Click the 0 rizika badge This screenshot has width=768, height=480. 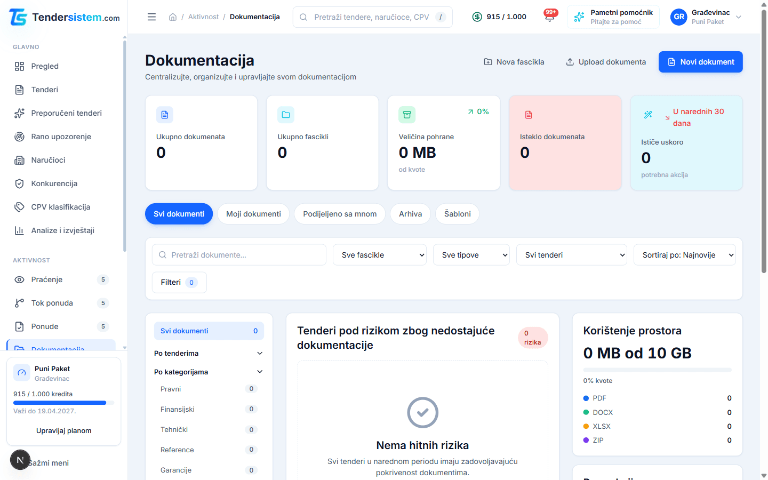[533, 338]
